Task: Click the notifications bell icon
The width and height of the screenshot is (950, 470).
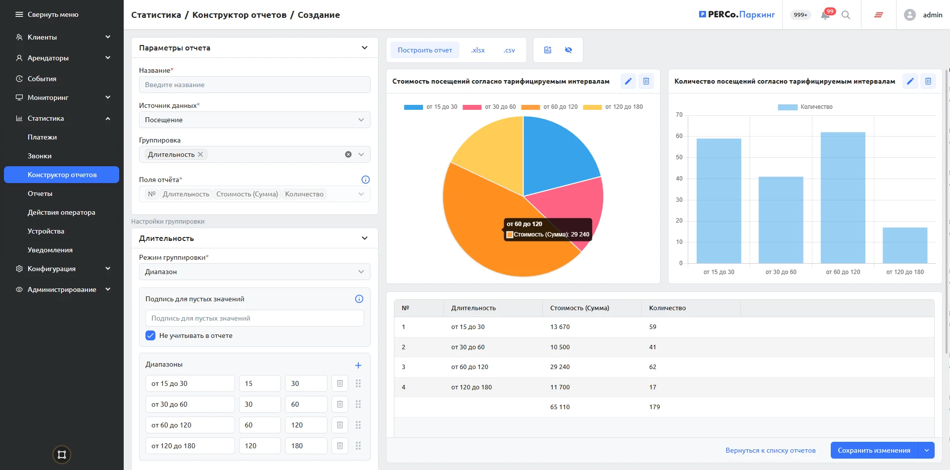Action: click(825, 15)
